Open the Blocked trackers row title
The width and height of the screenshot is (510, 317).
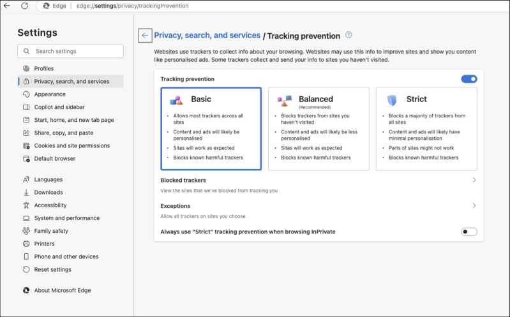[183, 180]
